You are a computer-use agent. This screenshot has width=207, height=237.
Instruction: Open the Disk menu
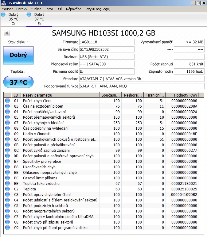[60, 9]
